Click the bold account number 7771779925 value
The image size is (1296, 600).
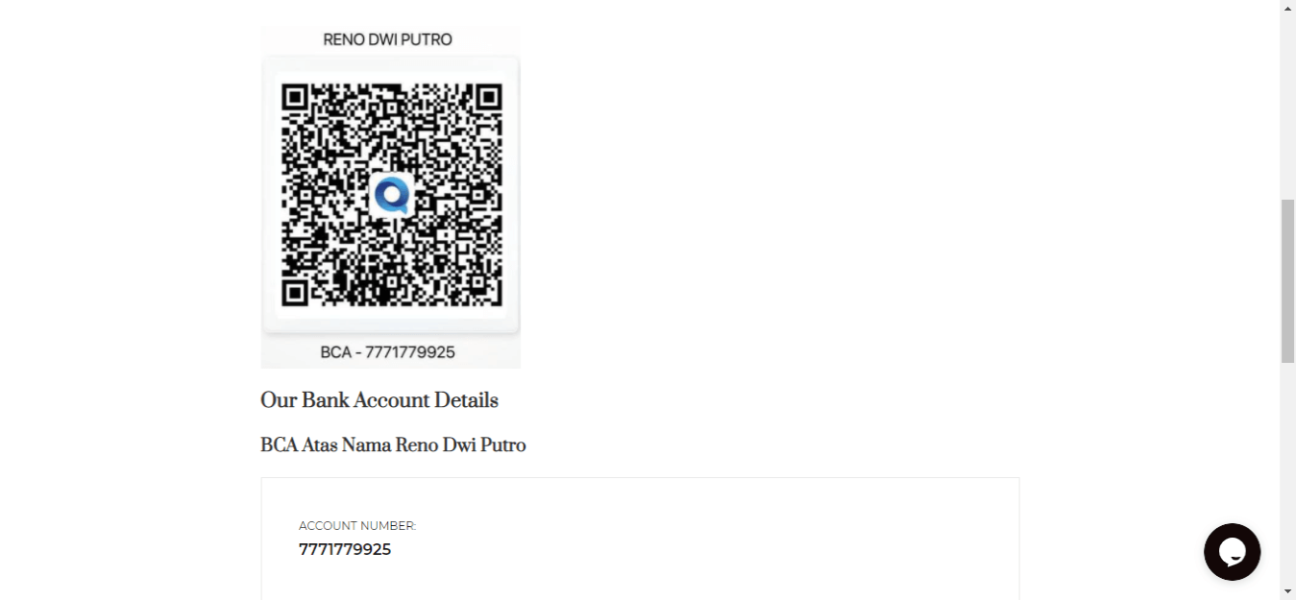pos(345,550)
